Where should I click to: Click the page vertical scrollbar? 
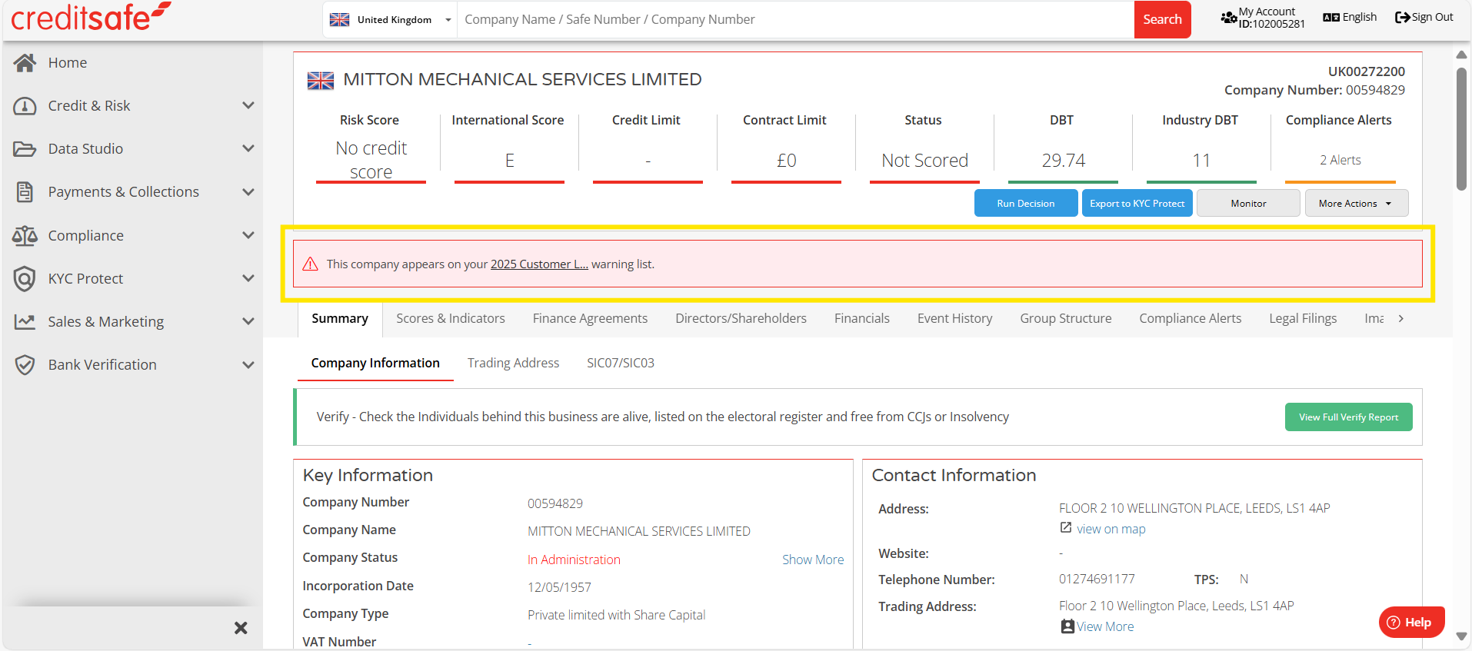point(1461,128)
